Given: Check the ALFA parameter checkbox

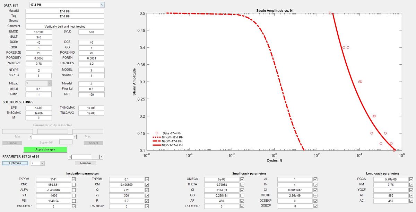Looking at the screenshot, I should click(x=74, y=190).
